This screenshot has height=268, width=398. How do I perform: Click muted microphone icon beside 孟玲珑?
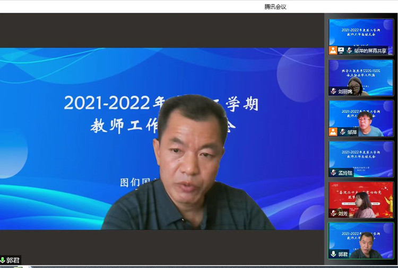coord(334,173)
